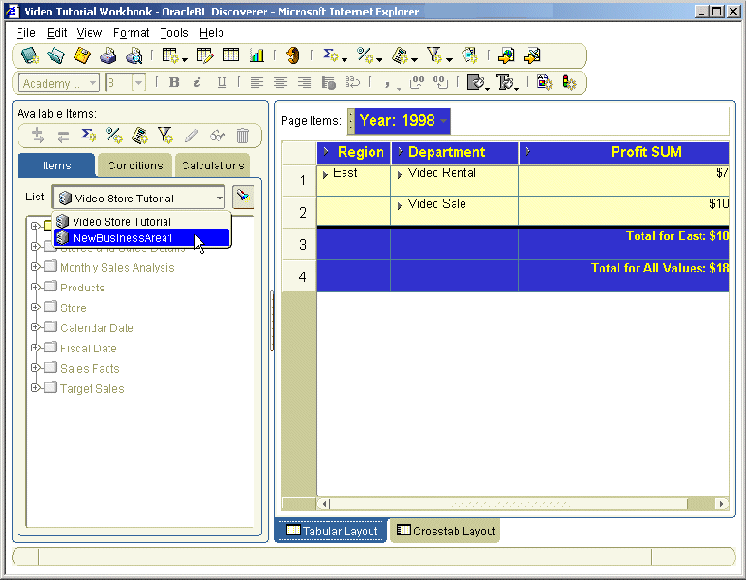Select NewBusinessArea1 from the list
The width and height of the screenshot is (746, 580).
[x=142, y=238]
